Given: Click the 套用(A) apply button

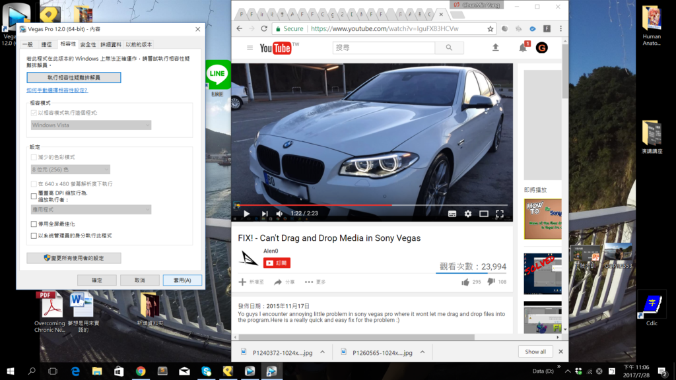Looking at the screenshot, I should click(x=182, y=280).
